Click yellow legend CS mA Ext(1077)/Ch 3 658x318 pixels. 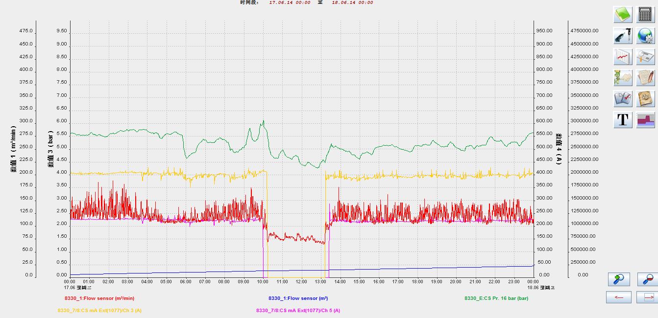click(99, 310)
